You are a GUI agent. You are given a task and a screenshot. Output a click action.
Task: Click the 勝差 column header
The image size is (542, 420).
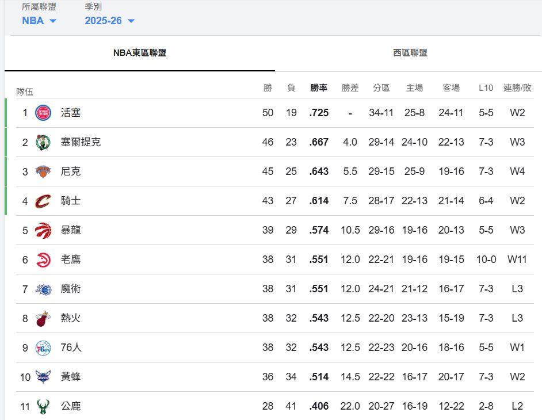[x=350, y=87]
